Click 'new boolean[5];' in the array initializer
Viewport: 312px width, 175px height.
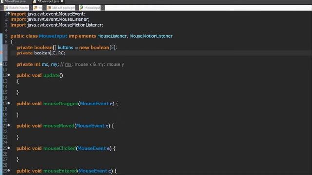coord(98,48)
